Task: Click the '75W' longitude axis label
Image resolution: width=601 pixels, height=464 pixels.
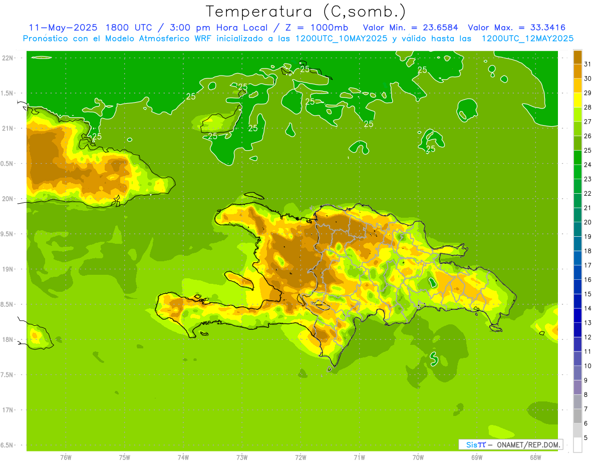Action: point(125,457)
